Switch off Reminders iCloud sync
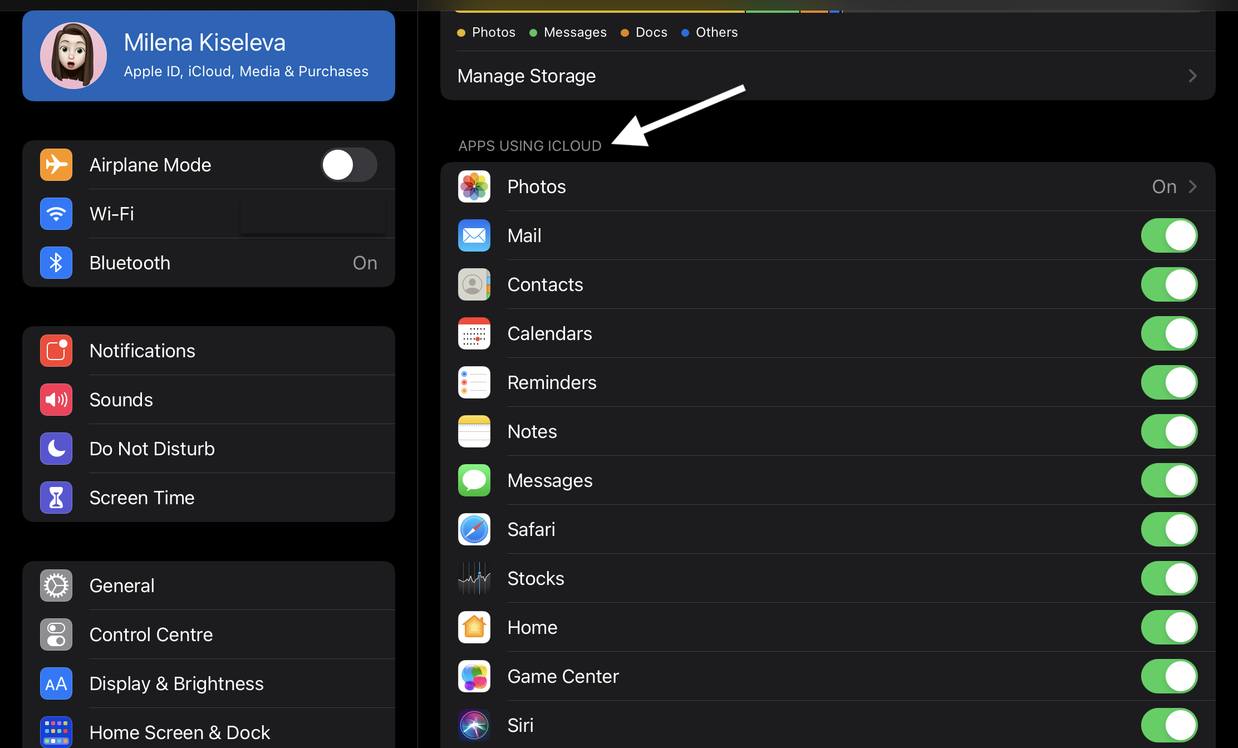 [x=1169, y=382]
